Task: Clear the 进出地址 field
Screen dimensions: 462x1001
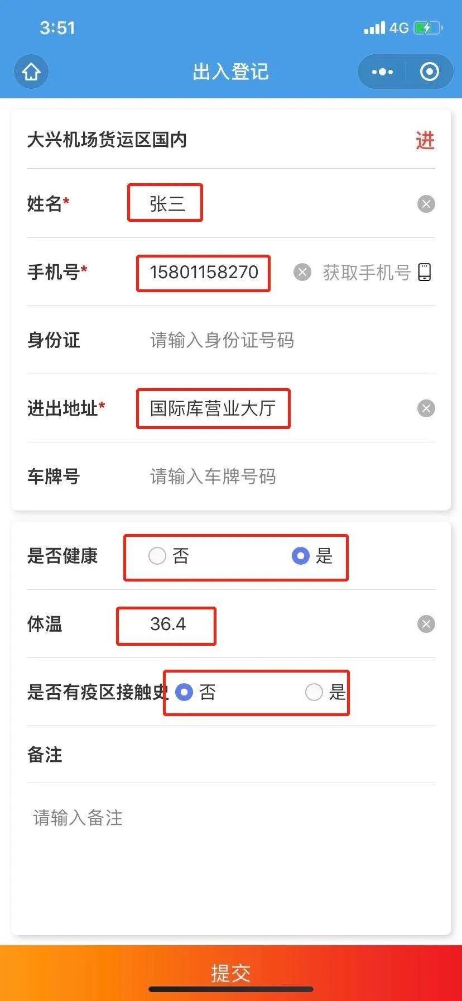Action: click(426, 408)
